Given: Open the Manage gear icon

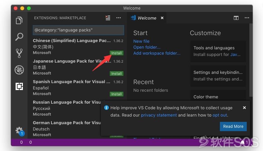Looking at the screenshot, I should [x=20, y=131].
